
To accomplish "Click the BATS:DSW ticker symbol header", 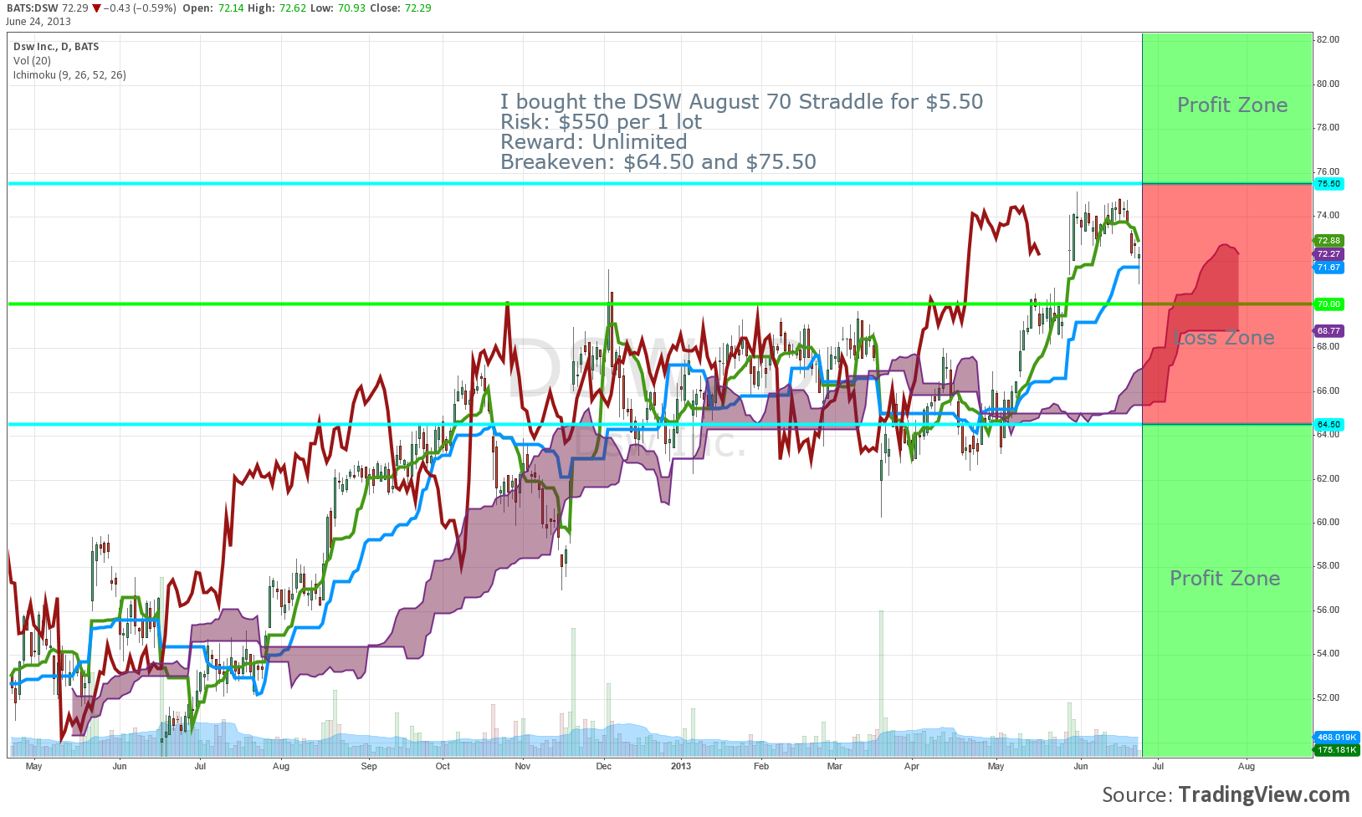I will (x=32, y=8).
